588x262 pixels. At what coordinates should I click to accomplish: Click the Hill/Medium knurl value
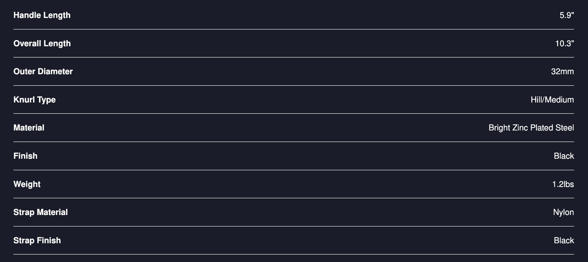[x=552, y=100]
